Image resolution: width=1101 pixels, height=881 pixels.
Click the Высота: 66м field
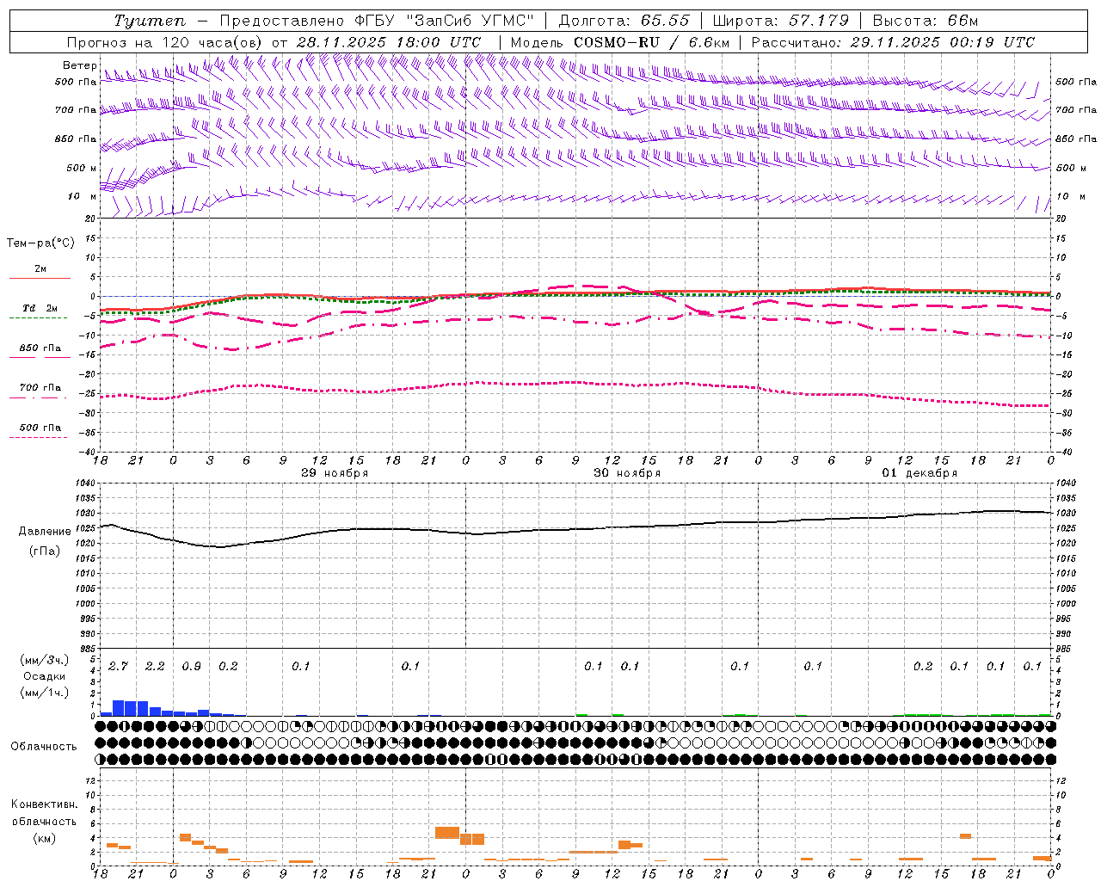point(926,21)
